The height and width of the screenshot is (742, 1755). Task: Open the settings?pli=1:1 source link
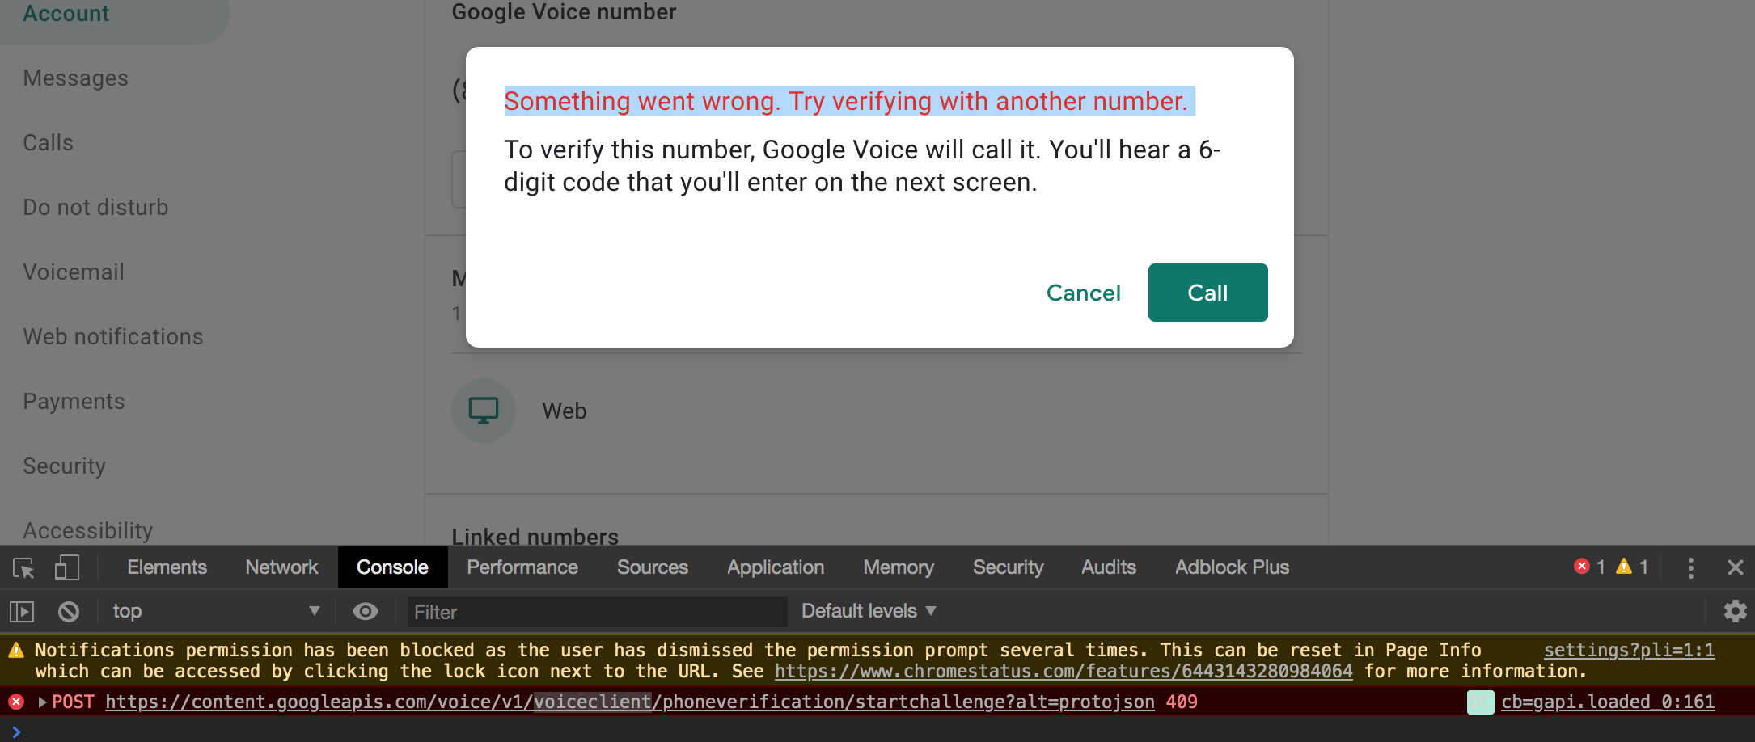pos(1629,651)
